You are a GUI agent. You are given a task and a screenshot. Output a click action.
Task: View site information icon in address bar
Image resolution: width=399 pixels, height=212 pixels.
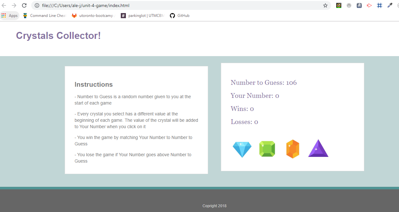tap(37, 5)
